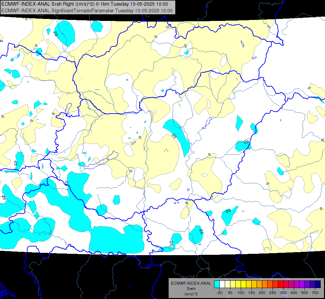
Task: Click the '200' legend scale value
Action: 262,293
